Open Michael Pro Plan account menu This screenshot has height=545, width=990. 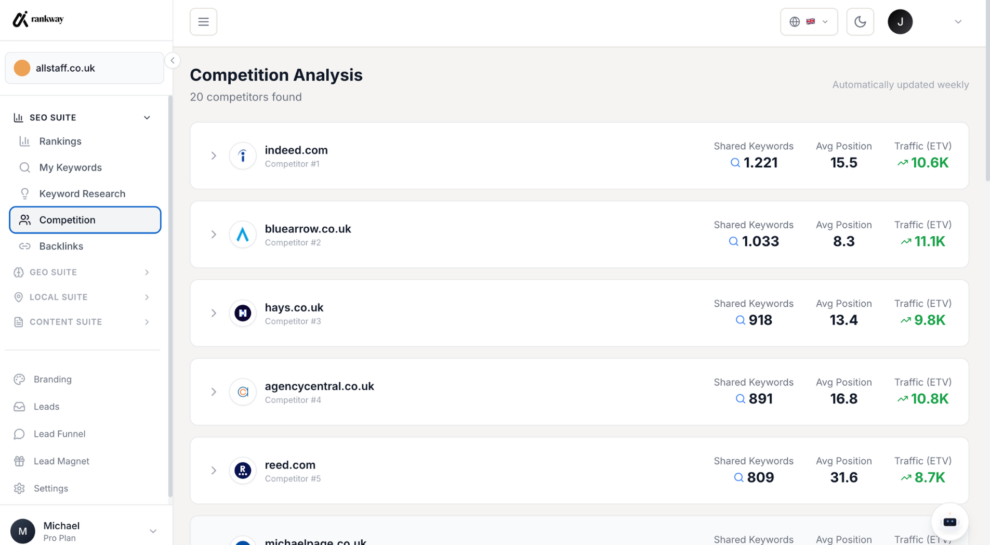coord(85,531)
